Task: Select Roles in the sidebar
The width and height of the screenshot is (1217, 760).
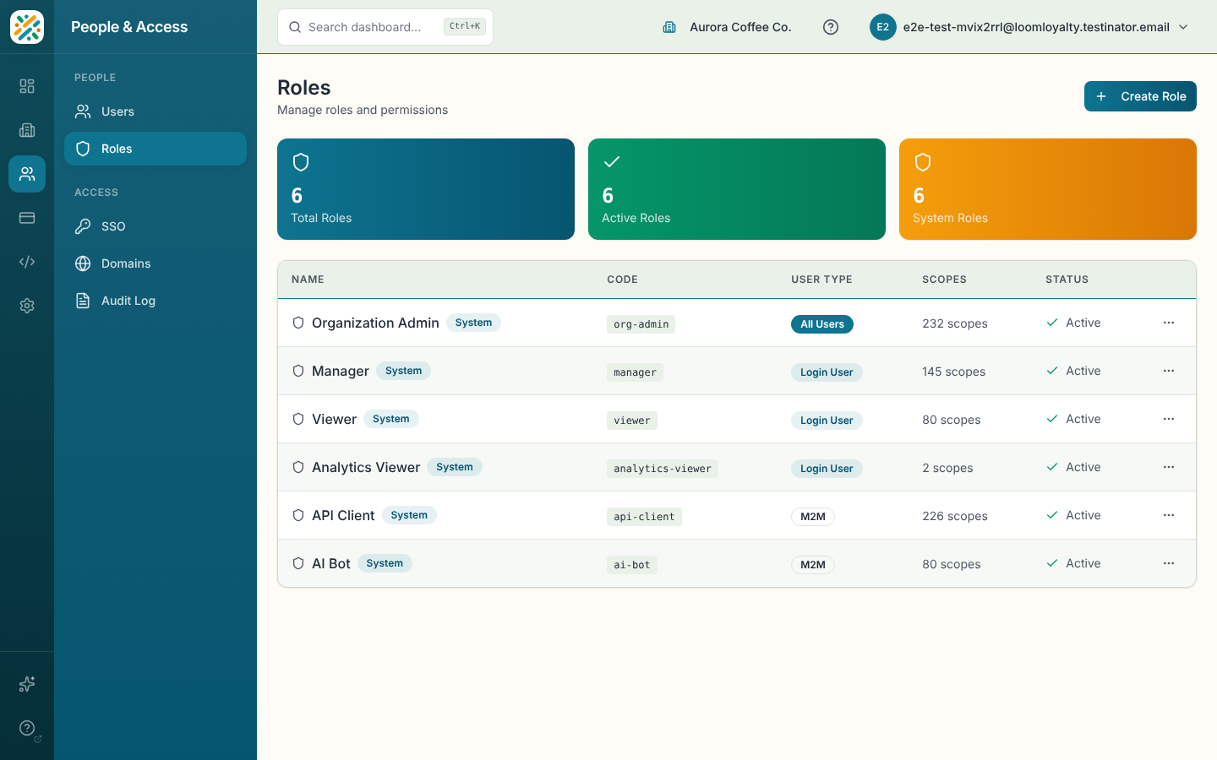Action: pos(156,149)
